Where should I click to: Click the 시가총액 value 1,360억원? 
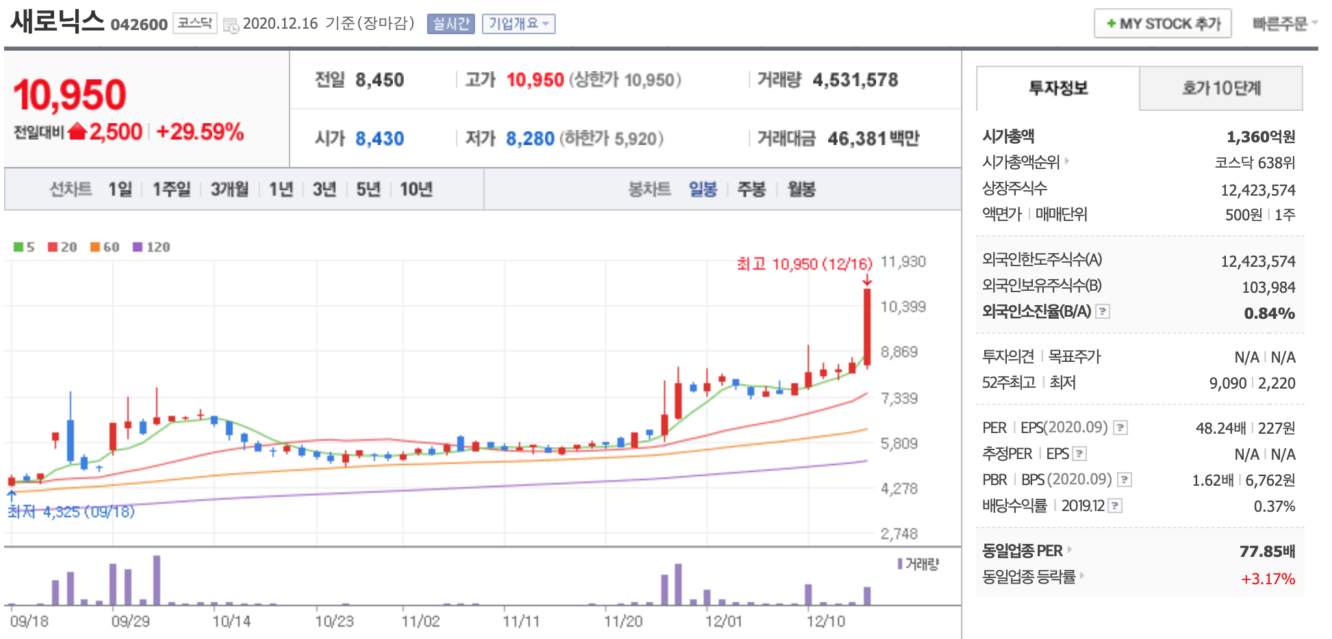click(x=1261, y=137)
